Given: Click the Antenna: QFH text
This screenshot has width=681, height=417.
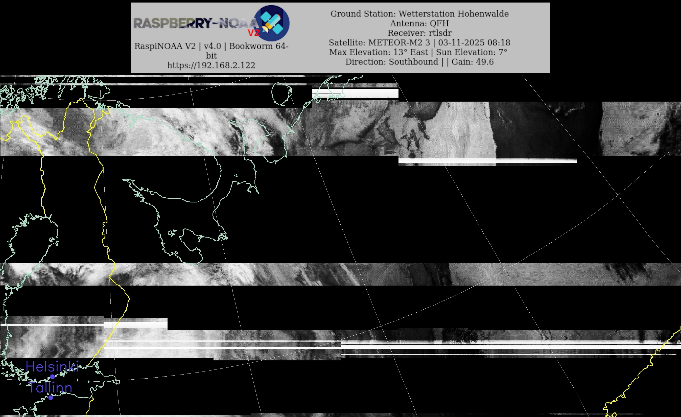Looking at the screenshot, I should 419,24.
